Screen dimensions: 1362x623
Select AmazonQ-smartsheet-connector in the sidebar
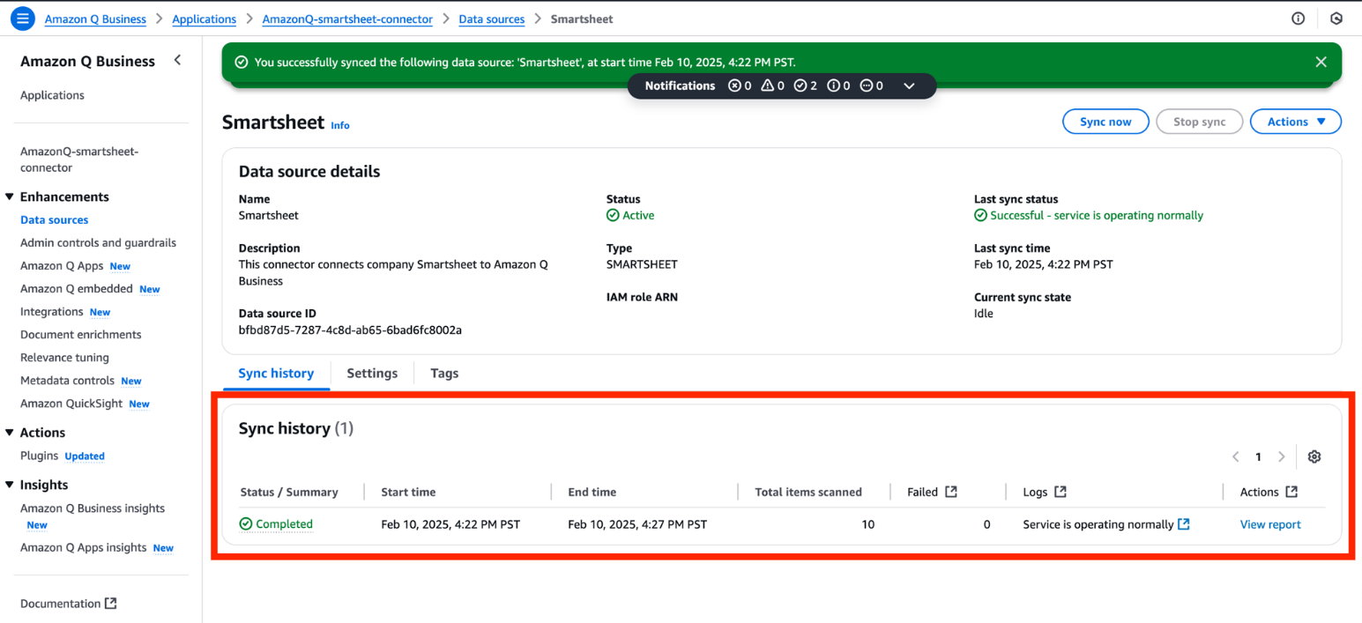79,159
